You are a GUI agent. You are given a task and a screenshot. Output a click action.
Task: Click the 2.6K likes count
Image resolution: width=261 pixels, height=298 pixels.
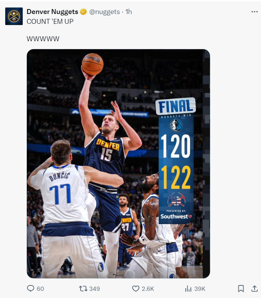148,289
